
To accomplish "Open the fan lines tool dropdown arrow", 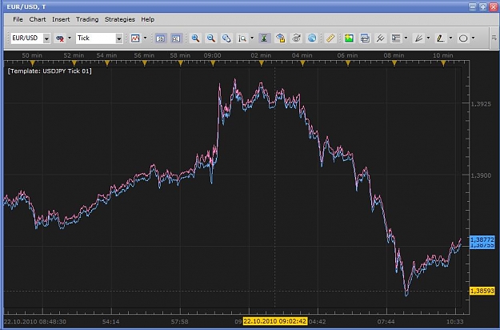I will pos(428,38).
